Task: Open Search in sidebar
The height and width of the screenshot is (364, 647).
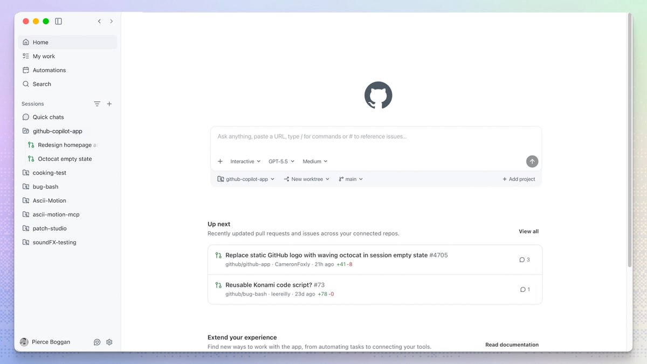Action: [67, 84]
